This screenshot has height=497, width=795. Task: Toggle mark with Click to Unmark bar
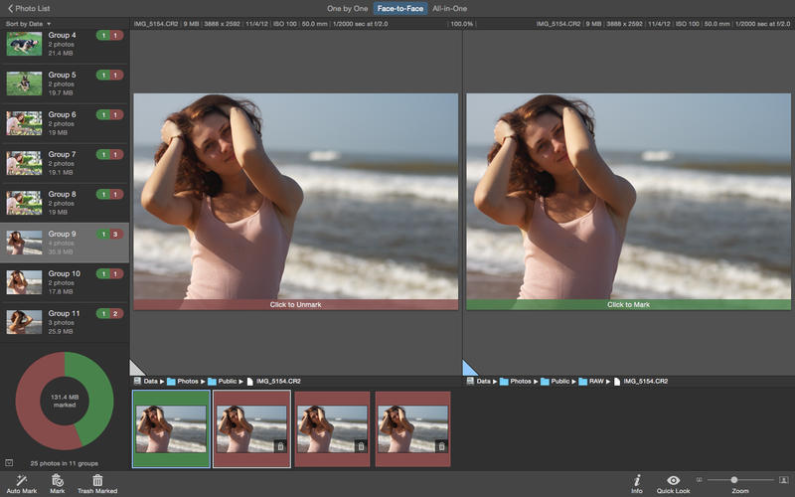point(295,304)
